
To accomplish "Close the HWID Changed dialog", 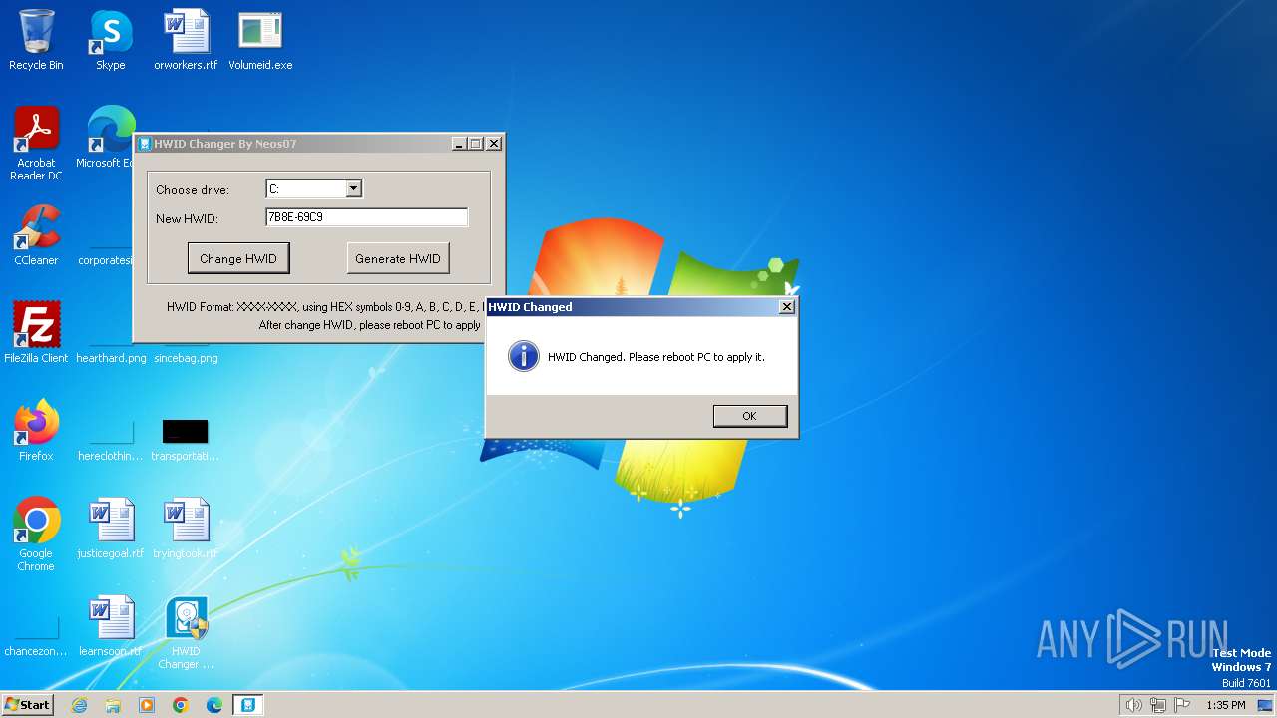I will click(786, 307).
